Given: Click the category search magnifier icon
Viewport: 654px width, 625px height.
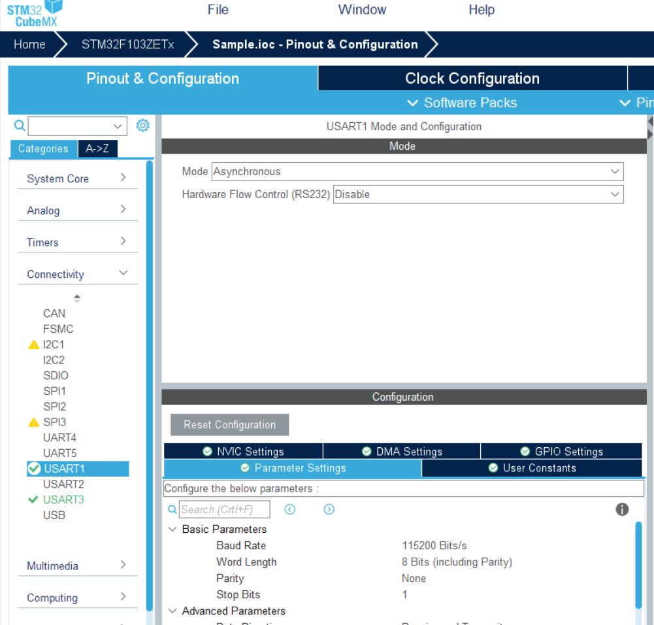Looking at the screenshot, I should [20, 125].
